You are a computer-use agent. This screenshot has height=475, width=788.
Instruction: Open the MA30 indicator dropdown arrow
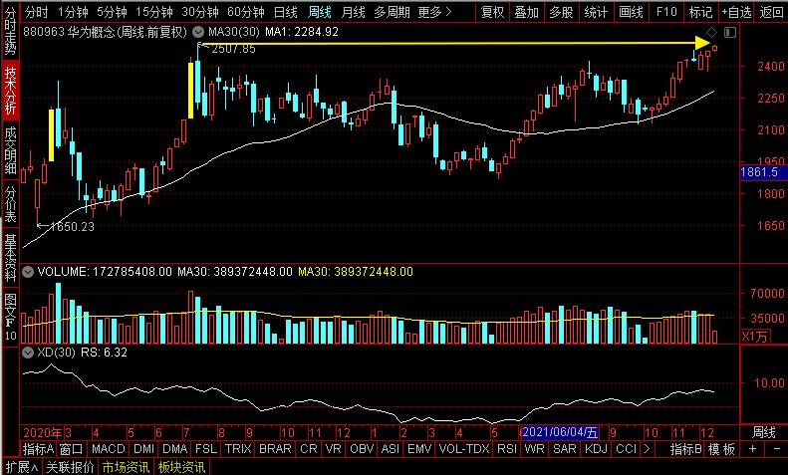point(198,32)
